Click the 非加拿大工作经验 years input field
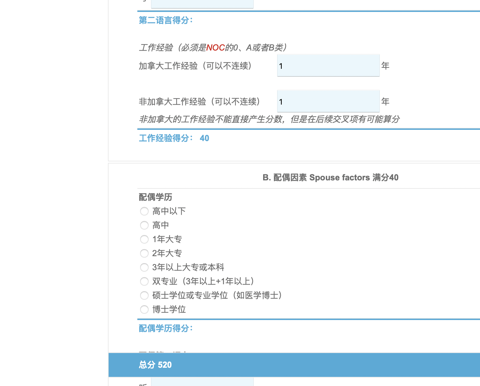 pos(328,101)
